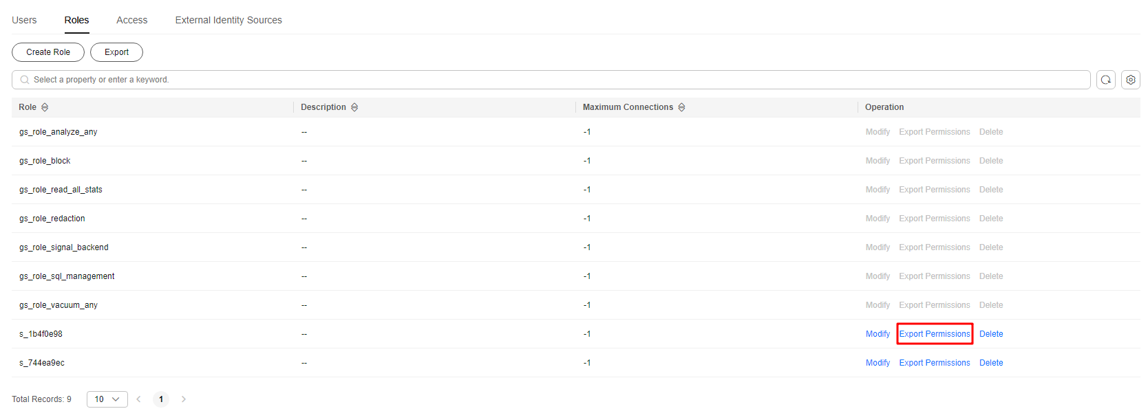Delete the s_1b4f0e98 role
Screen dimensions: 1148x411
click(x=991, y=334)
